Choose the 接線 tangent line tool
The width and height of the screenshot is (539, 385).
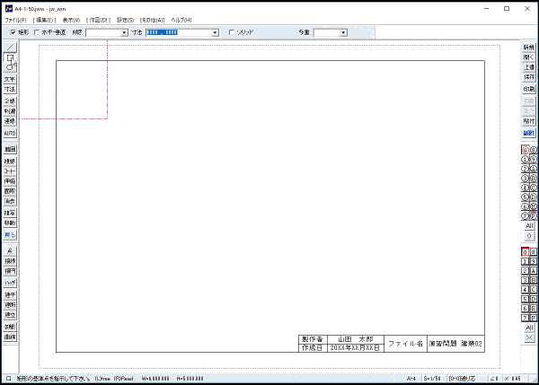coord(10,261)
